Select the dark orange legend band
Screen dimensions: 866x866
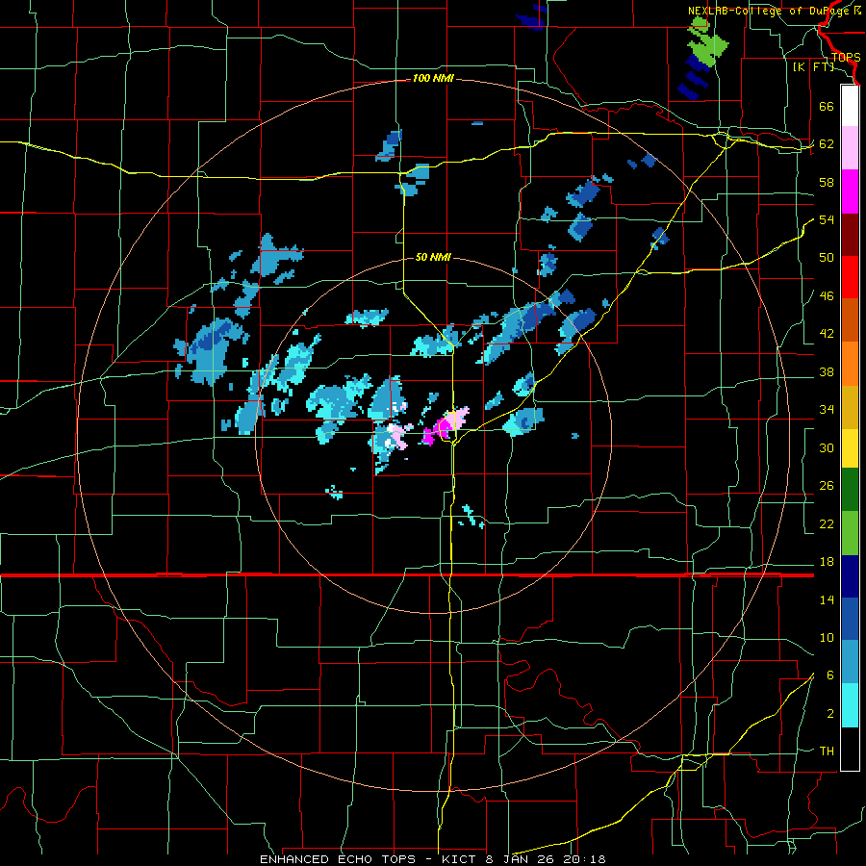point(850,320)
